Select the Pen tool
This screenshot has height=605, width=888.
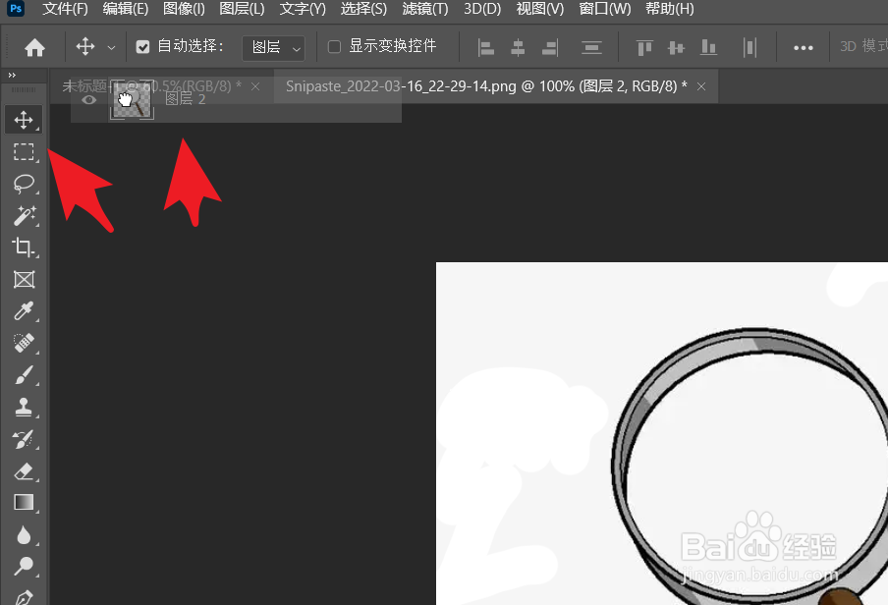(x=24, y=597)
